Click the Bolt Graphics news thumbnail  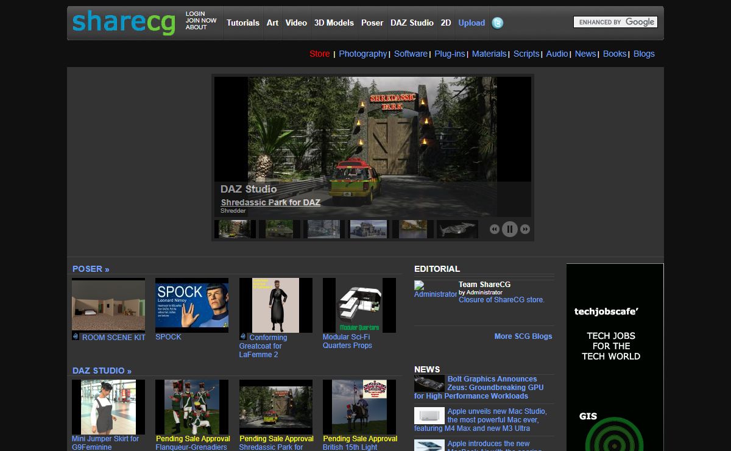[x=429, y=383]
